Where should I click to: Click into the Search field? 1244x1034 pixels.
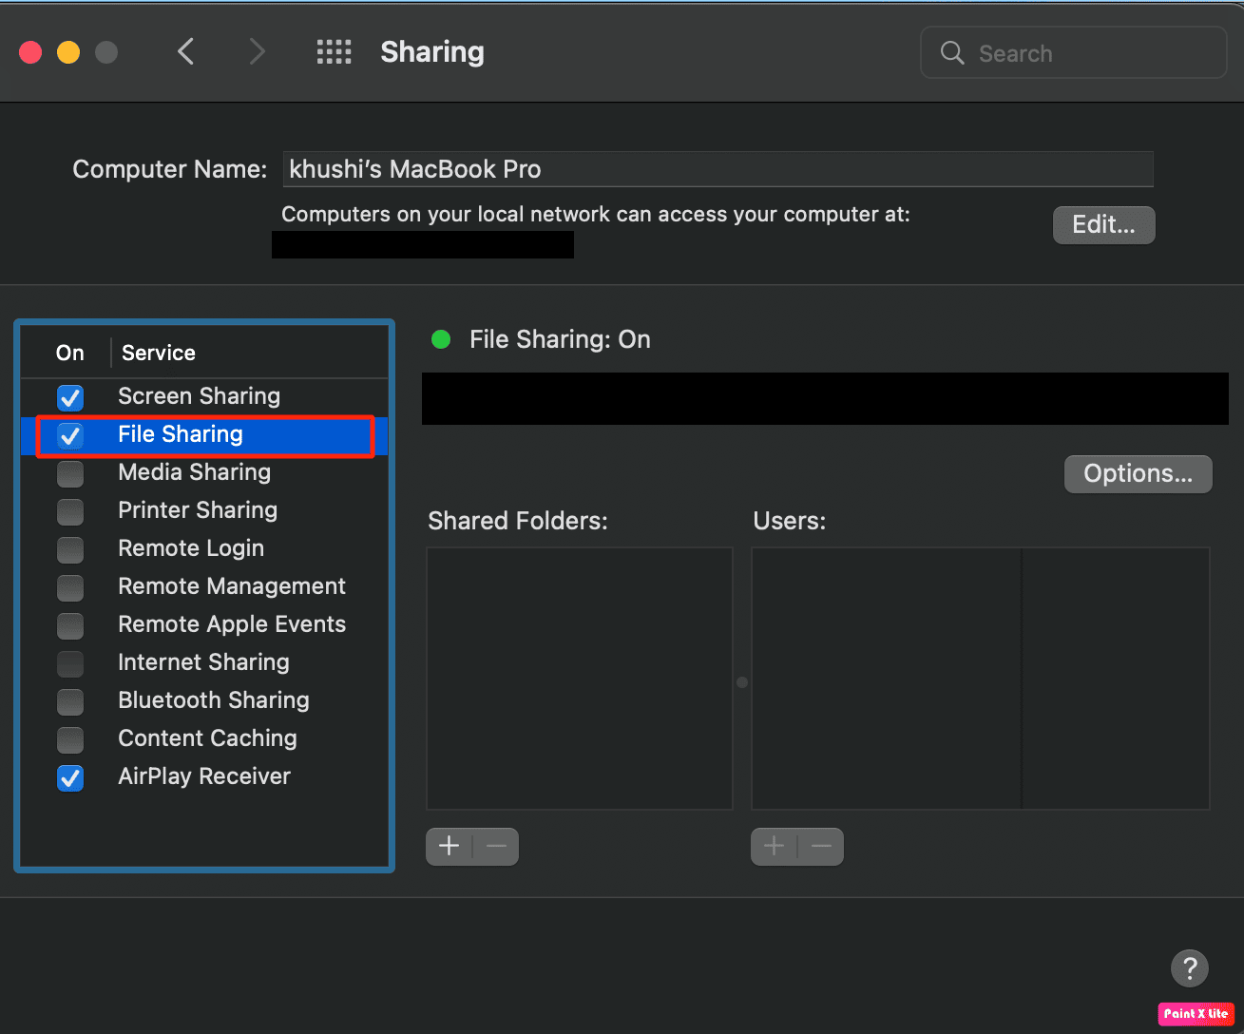(1074, 52)
